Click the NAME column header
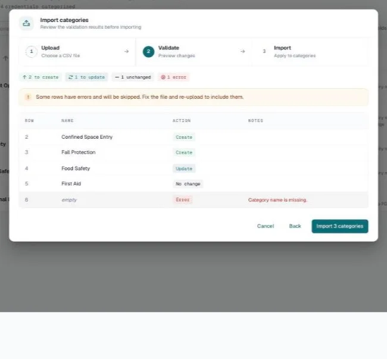The width and height of the screenshot is (387, 359). (67, 121)
